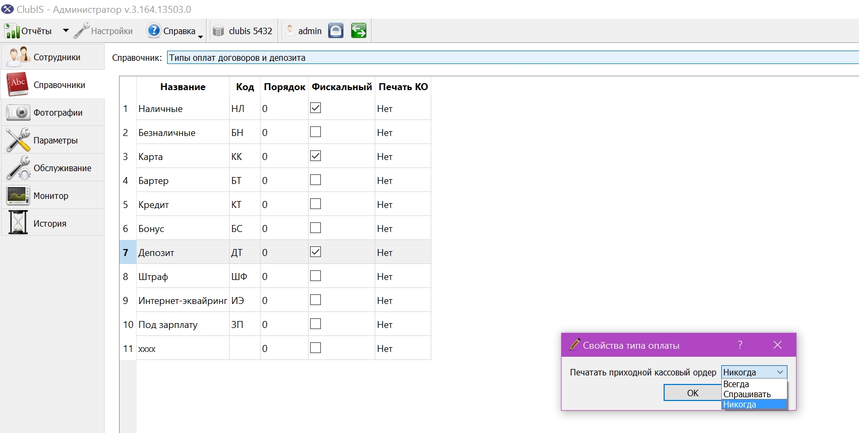Click the Справочник name field
Viewport: 859px width, 433px height.
[x=513, y=58]
